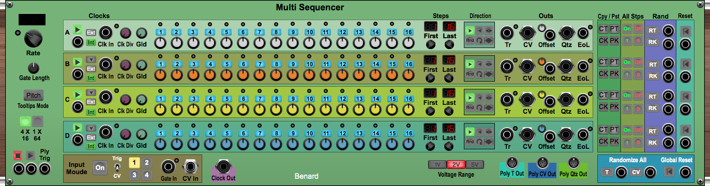Click the row C green play arrow
710x186 pixels.
tap(78, 95)
